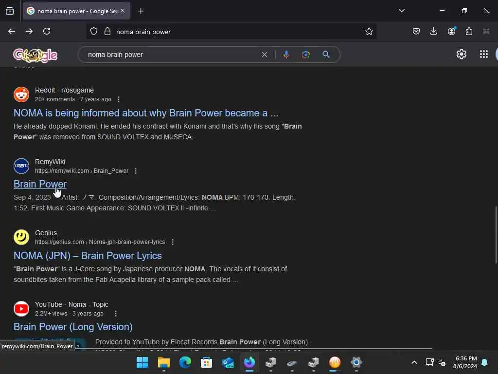The image size is (498, 374).
Task: Open RemyWiki Brain Power link
Action: [x=40, y=184]
